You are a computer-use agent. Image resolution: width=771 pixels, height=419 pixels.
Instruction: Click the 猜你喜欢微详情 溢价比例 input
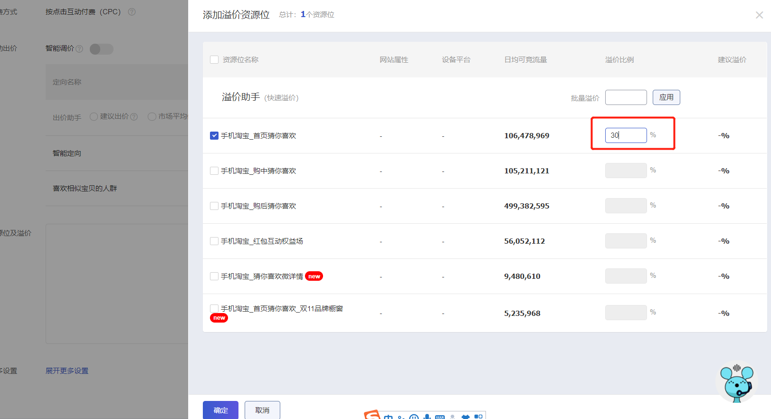[626, 276]
